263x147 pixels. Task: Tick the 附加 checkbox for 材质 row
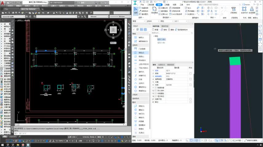tap(191, 85)
